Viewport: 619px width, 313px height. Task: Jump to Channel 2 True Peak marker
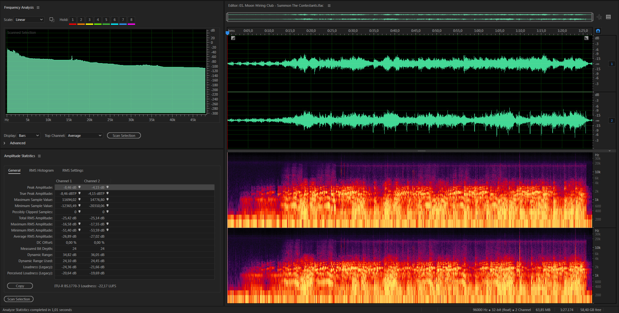pyautogui.click(x=108, y=193)
